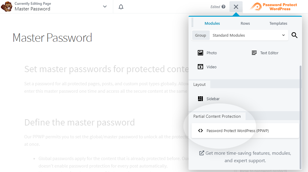Select the Photo module

tap(207, 53)
